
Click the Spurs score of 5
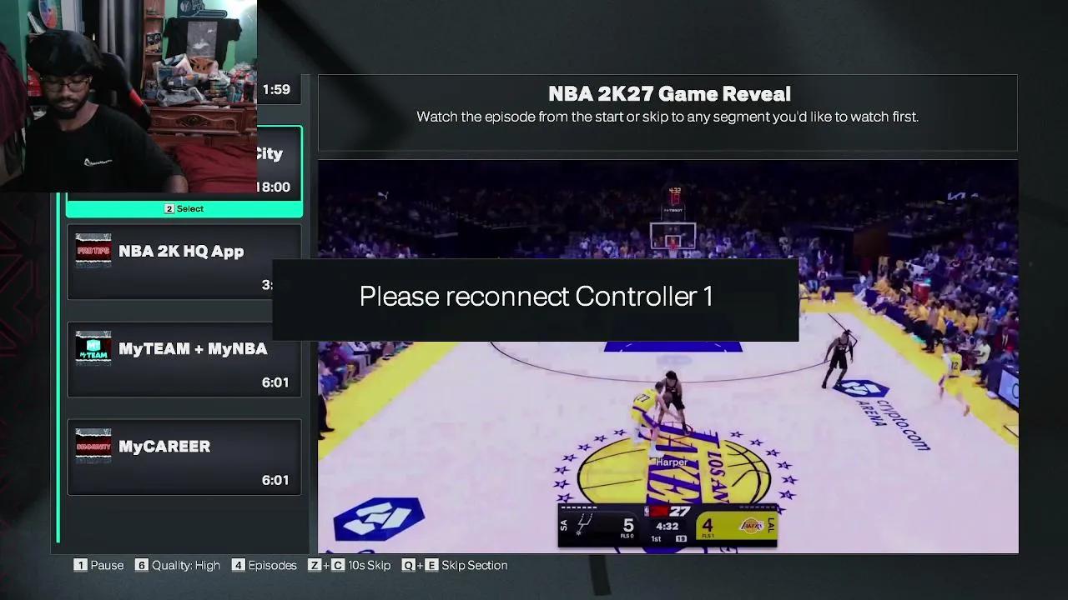click(627, 525)
